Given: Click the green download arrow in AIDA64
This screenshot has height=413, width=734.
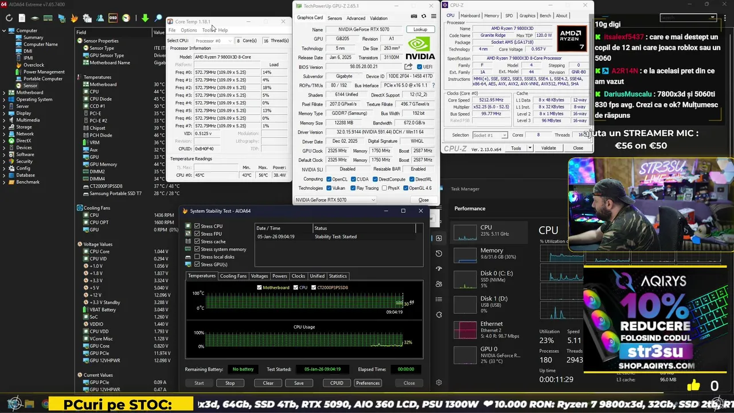Looking at the screenshot, I should pyautogui.click(x=145, y=18).
